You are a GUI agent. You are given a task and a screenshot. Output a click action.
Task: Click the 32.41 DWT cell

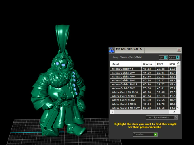click(162, 77)
